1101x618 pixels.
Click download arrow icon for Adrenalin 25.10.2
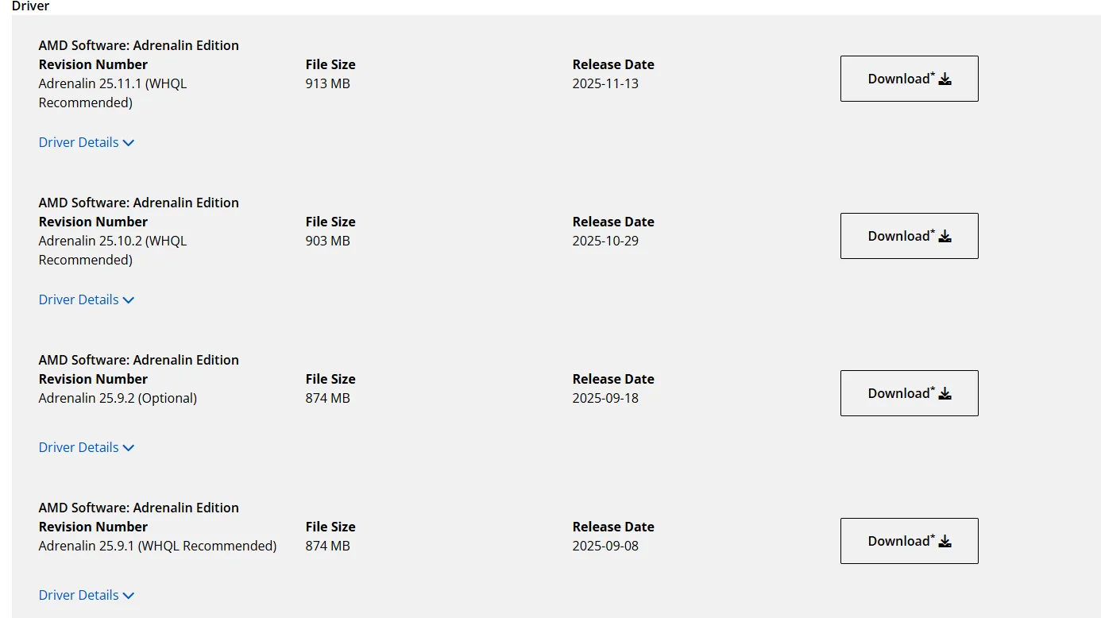(x=945, y=237)
